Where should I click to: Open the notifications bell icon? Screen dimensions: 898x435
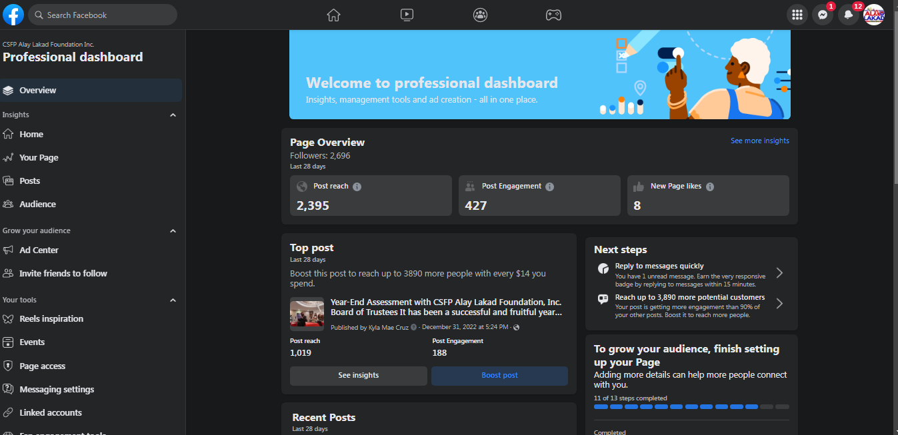[x=849, y=15]
